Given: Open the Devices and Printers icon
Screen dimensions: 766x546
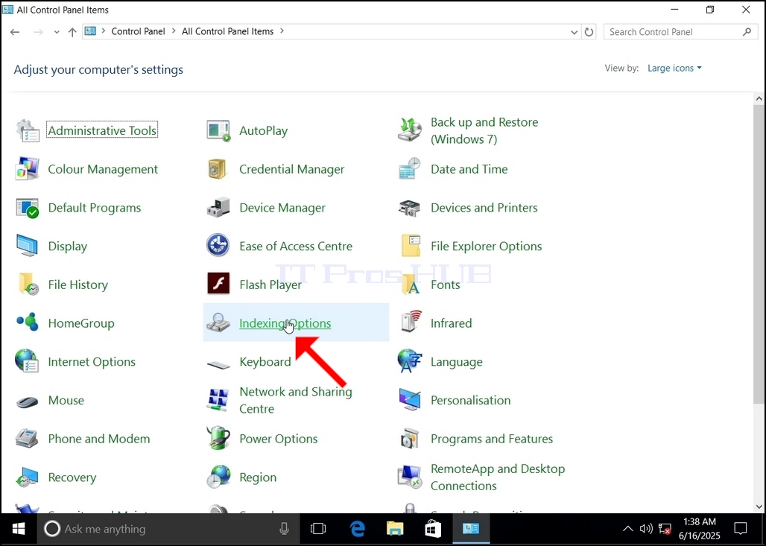Looking at the screenshot, I should click(x=410, y=208).
